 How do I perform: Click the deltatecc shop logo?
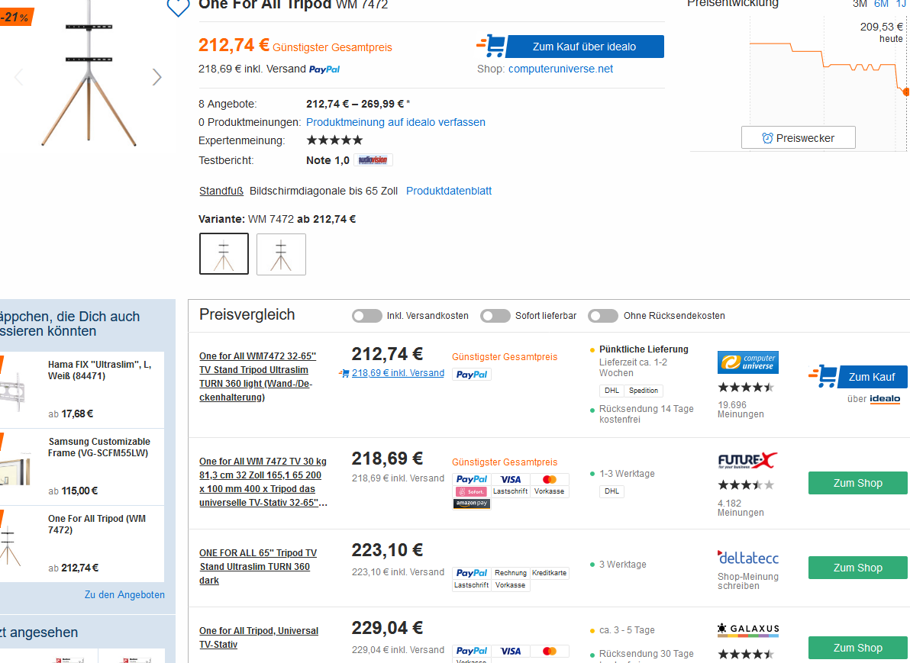[747, 557]
